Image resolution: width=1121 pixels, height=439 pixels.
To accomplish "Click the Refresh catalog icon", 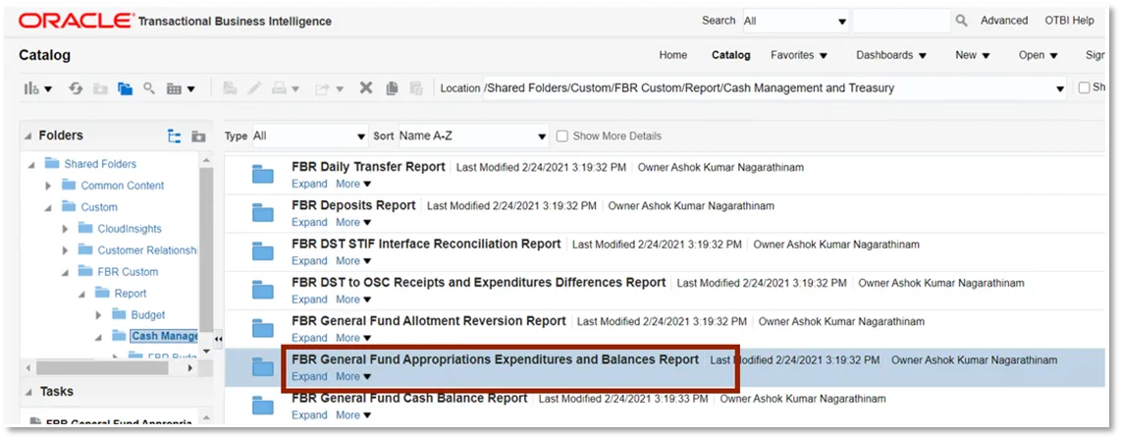I will tap(76, 88).
